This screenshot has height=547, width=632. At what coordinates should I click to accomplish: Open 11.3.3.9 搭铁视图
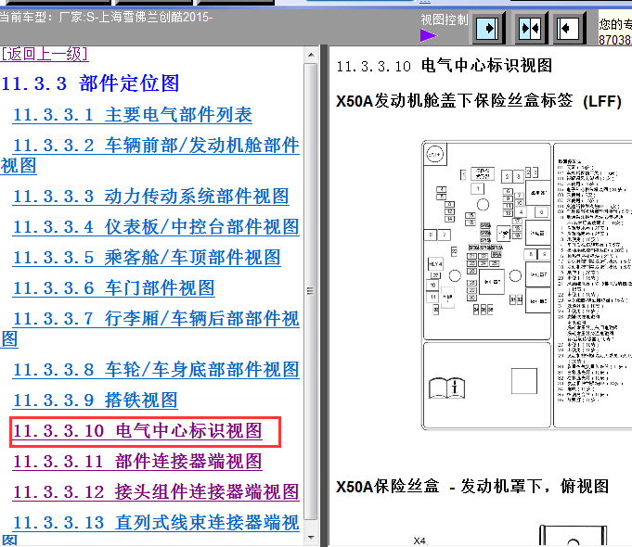tap(95, 400)
